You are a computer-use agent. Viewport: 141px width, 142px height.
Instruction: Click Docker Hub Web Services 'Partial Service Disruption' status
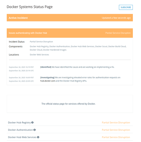[x=116, y=137]
